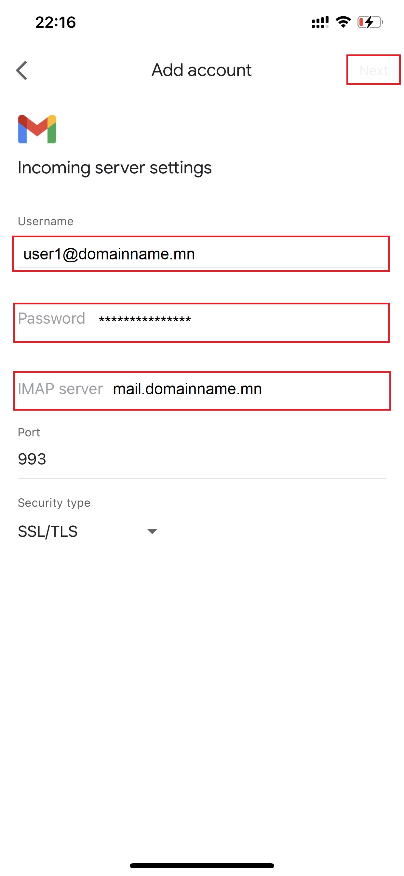
Task: Open the Security type dropdown arrow
Action: (x=152, y=531)
